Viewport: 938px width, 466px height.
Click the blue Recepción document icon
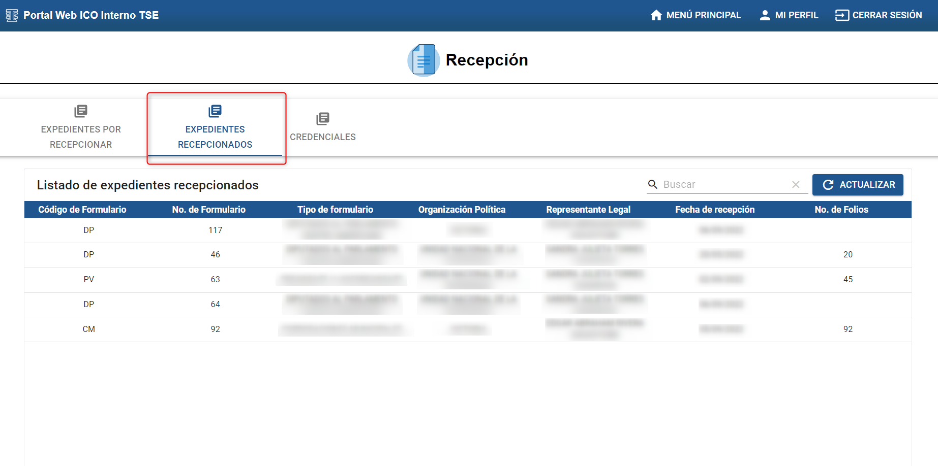click(x=423, y=59)
